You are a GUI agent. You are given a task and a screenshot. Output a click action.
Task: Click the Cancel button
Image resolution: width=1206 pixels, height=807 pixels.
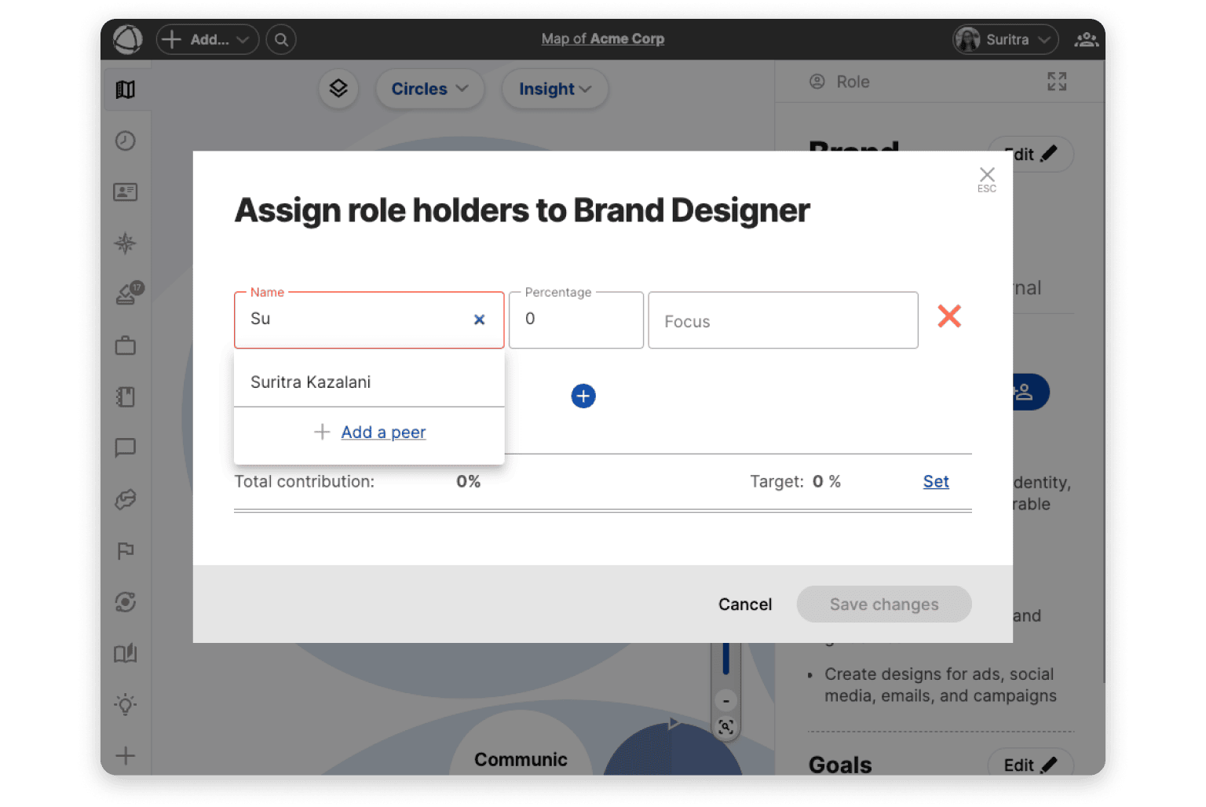[745, 604]
